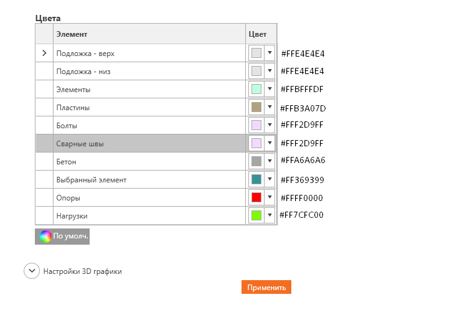The height and width of the screenshot is (315, 460).
Task: Click the Цвет column header
Action: click(x=260, y=34)
